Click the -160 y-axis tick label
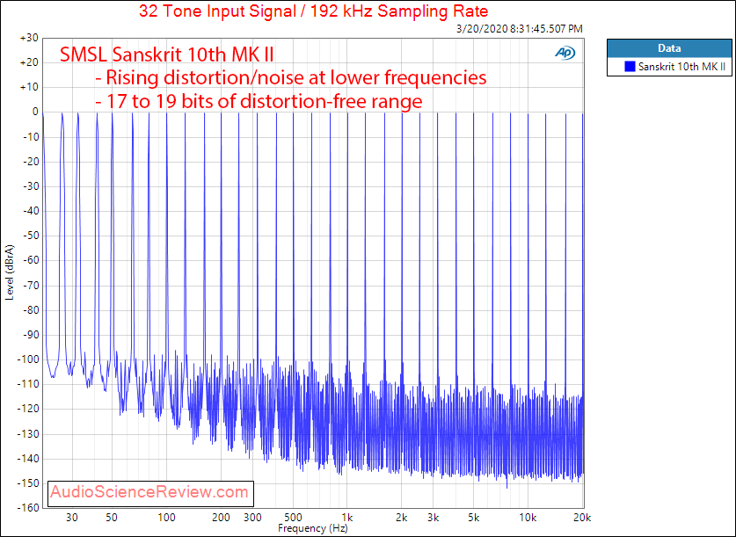The height and width of the screenshot is (537, 736). 27,508
